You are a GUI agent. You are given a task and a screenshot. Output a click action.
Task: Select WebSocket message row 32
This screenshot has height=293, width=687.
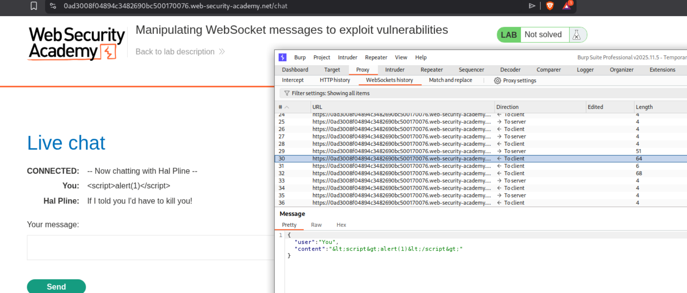[401, 173]
